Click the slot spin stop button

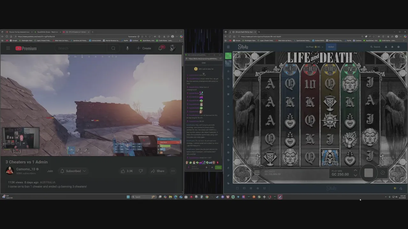pos(368,173)
